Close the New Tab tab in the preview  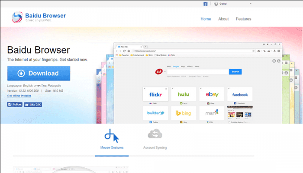141,47
